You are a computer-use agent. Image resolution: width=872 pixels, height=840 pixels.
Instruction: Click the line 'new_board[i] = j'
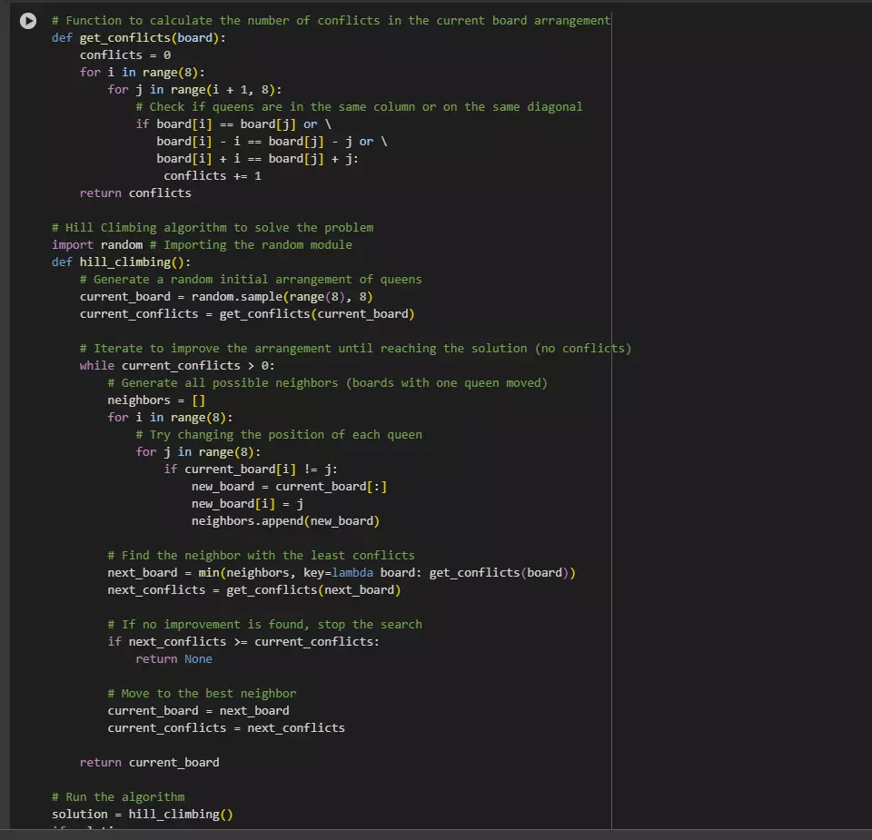(x=247, y=503)
